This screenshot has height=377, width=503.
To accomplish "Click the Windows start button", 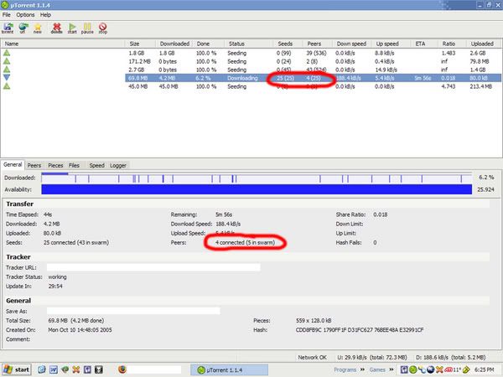I will point(17,369).
